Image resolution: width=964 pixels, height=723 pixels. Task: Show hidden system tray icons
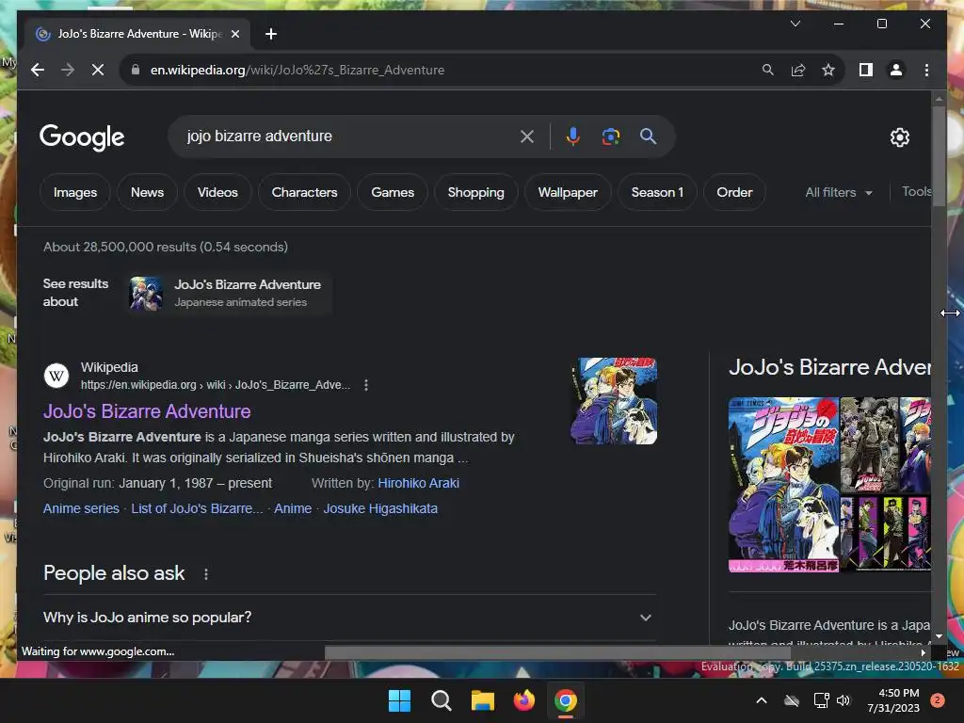tap(761, 700)
